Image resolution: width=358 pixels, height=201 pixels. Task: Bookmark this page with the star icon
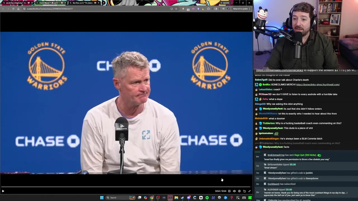point(176,9)
